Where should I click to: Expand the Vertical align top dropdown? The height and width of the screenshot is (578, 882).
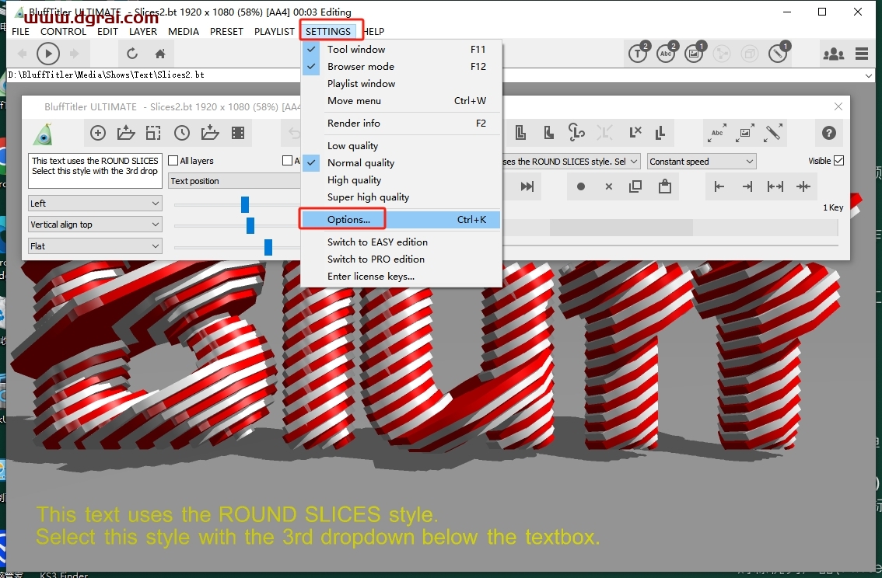point(95,225)
